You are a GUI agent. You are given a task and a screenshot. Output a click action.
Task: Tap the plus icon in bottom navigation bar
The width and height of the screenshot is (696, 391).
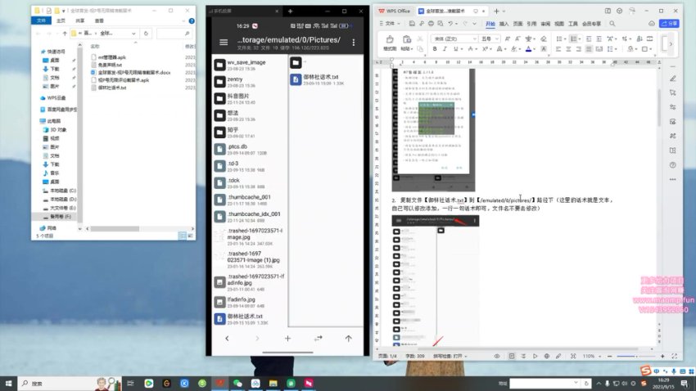(x=287, y=338)
